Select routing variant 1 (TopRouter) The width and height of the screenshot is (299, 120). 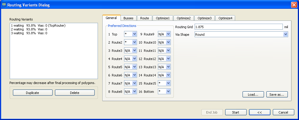38,25
